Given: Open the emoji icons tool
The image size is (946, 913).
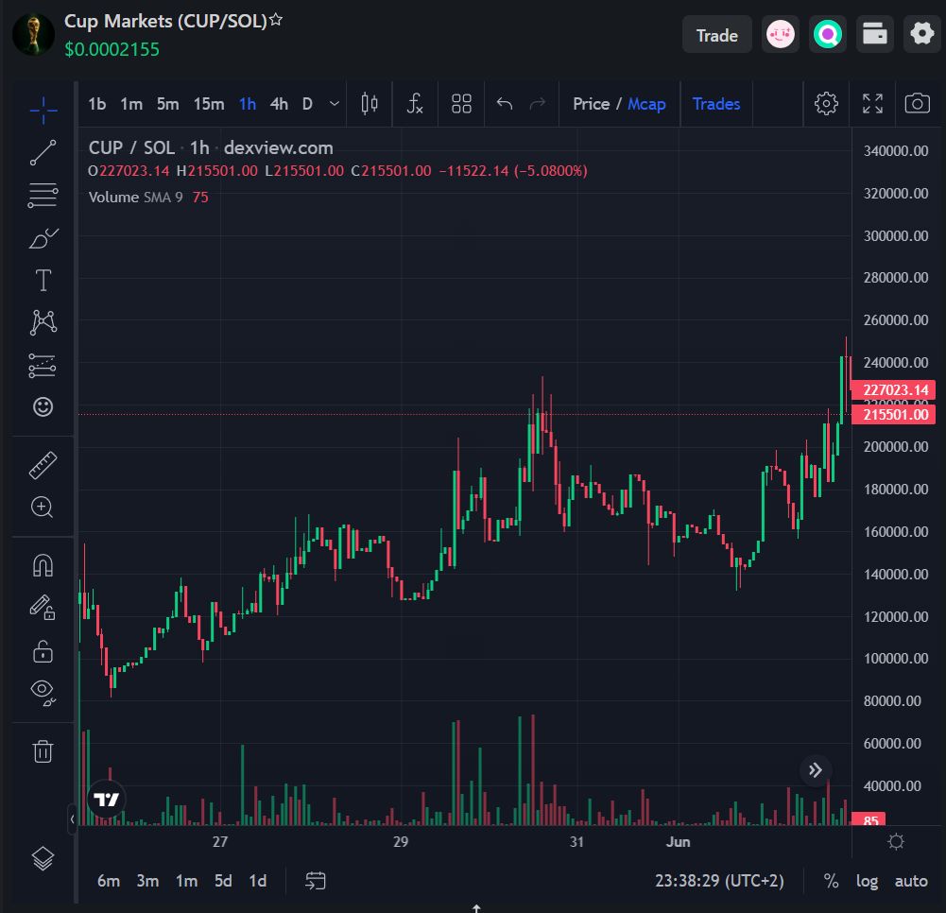Looking at the screenshot, I should [x=43, y=407].
